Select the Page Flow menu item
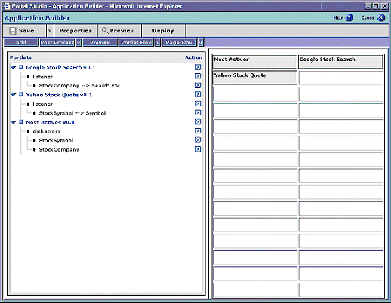The height and width of the screenshot is (303, 391). pyautogui.click(x=179, y=42)
